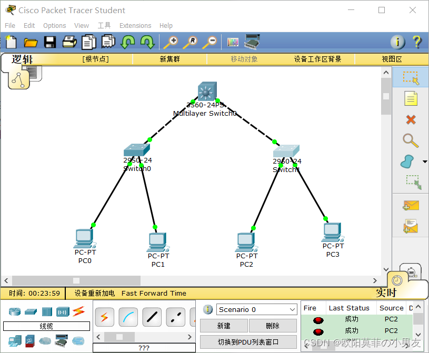Open the File menu

(10, 25)
